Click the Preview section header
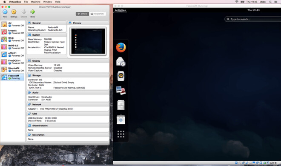This screenshot has height=166, width=281. point(77,23)
